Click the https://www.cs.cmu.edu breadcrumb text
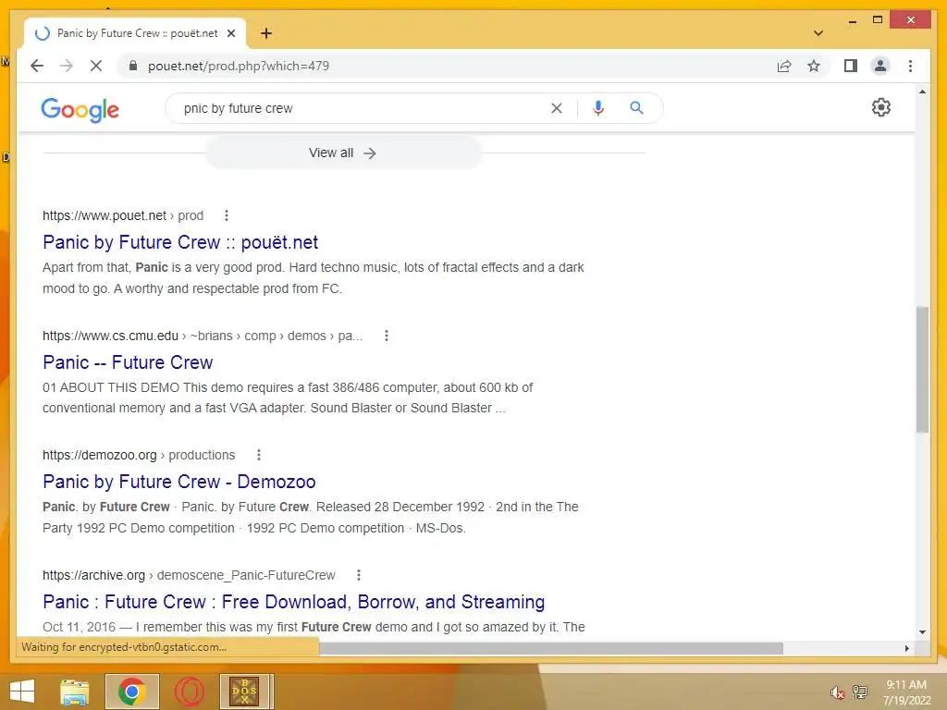Screen dimensions: 947x710 [203, 336]
